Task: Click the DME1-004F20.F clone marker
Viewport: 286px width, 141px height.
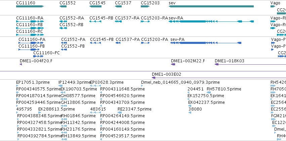Action: pos(21,64)
